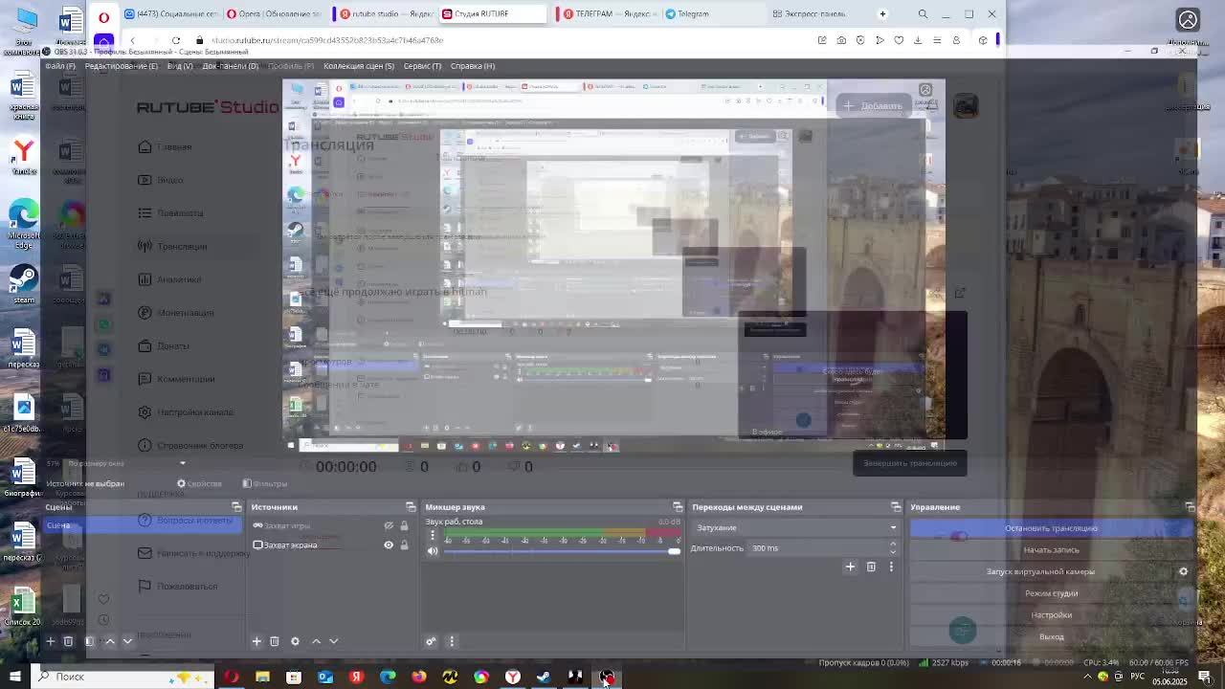The height and width of the screenshot is (689, 1225).
Task: Add a new scene with the plus icon
Action: [x=51, y=641]
